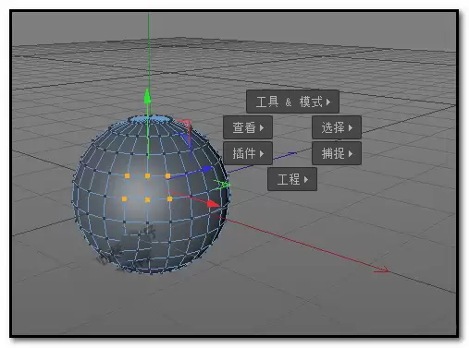Click the blue Z-axis arrow handle on sphere
The image size is (469, 348).
[207, 169]
